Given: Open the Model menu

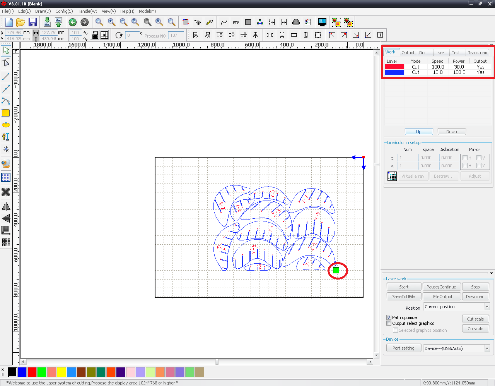Looking at the screenshot, I should [147, 11].
